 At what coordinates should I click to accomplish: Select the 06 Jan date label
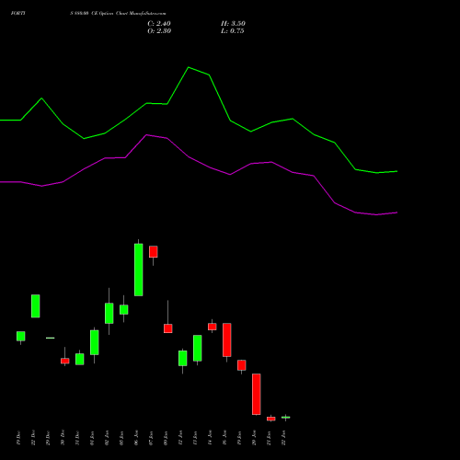(x=136, y=438)
